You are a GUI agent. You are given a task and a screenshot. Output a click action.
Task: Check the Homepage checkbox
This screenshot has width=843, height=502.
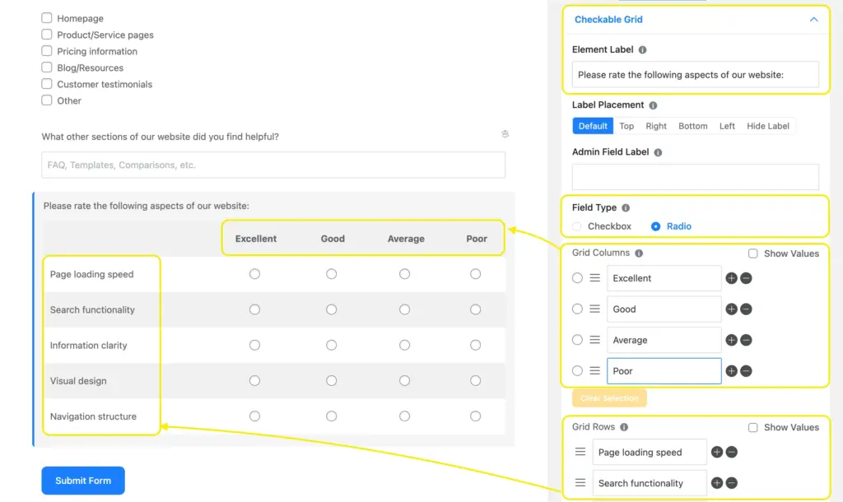(x=47, y=17)
